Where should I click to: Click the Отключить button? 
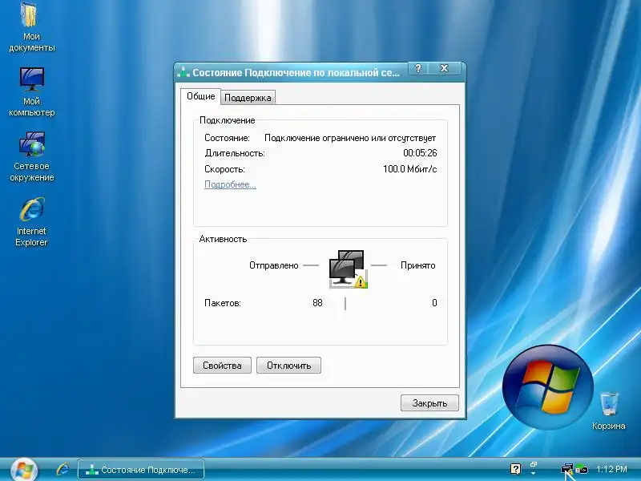[x=288, y=366]
